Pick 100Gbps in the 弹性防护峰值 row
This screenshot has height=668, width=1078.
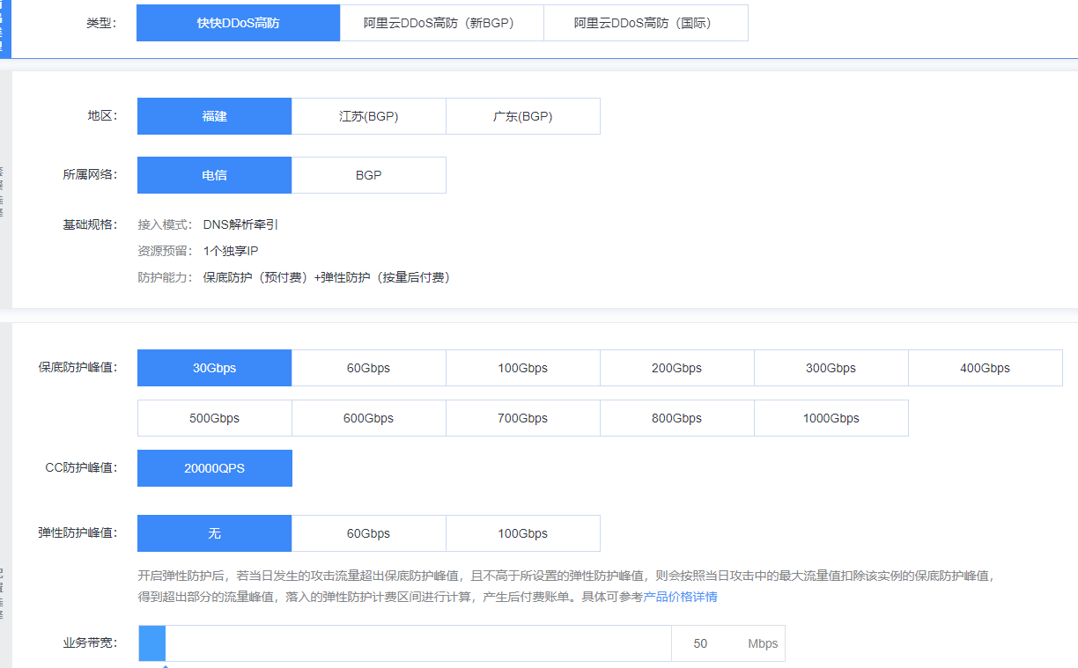click(523, 533)
